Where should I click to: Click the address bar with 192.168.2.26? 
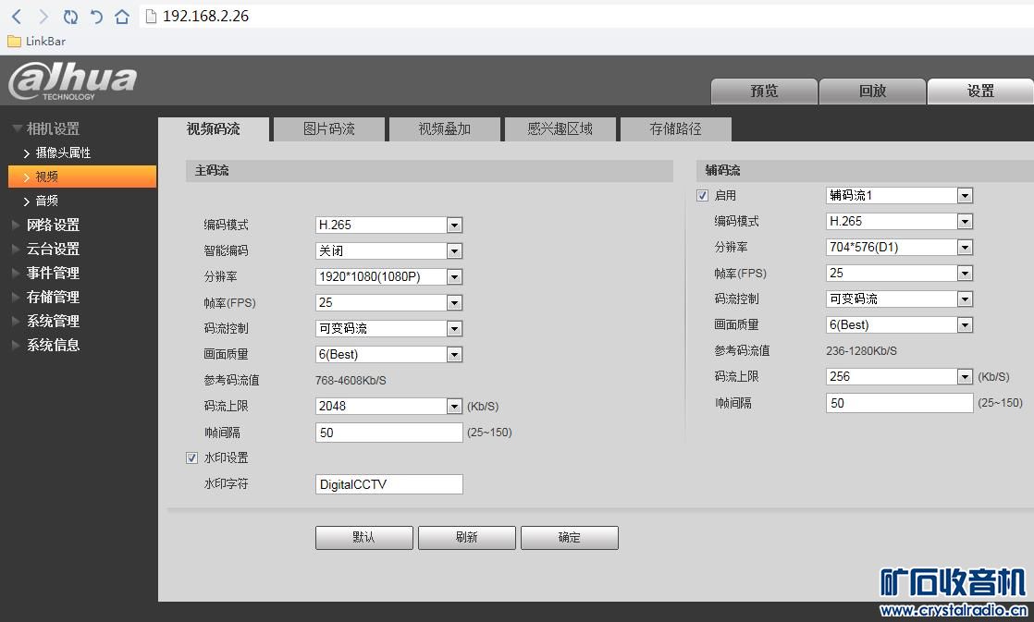(x=587, y=17)
